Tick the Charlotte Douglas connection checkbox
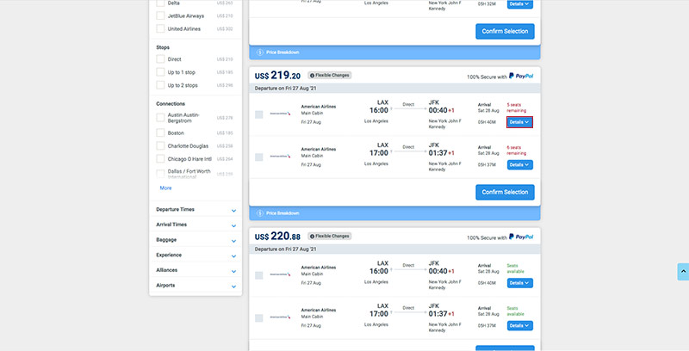 coord(160,146)
